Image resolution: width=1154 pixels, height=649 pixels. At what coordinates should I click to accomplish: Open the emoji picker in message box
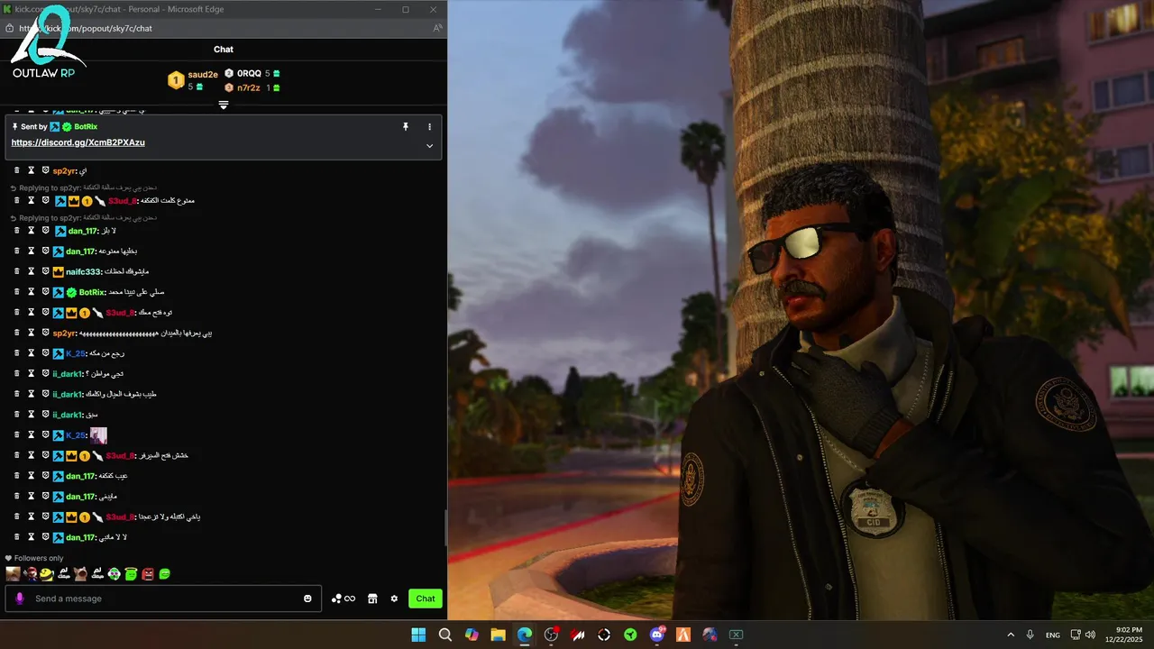pyautogui.click(x=307, y=599)
